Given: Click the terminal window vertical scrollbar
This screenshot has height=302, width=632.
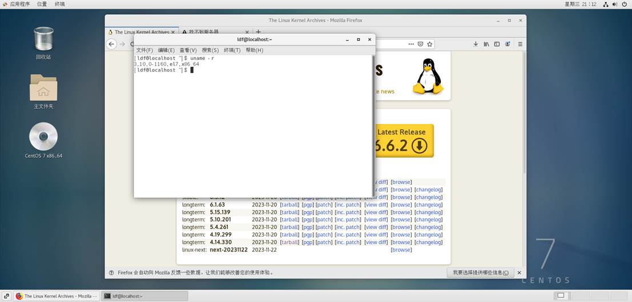Looking at the screenshot, I should point(373,126).
